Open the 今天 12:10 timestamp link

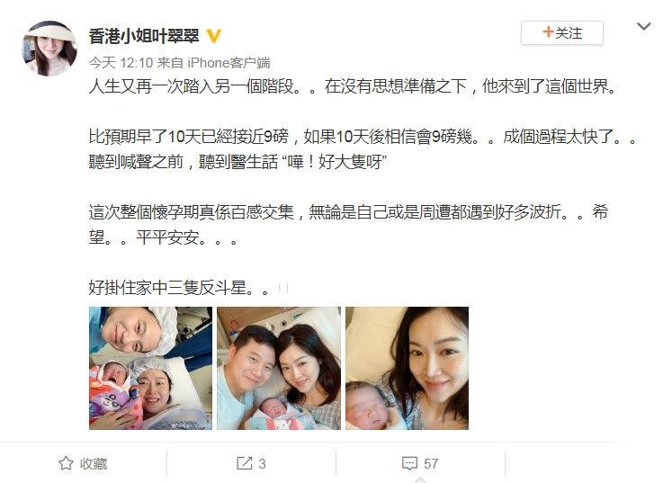[121, 63]
